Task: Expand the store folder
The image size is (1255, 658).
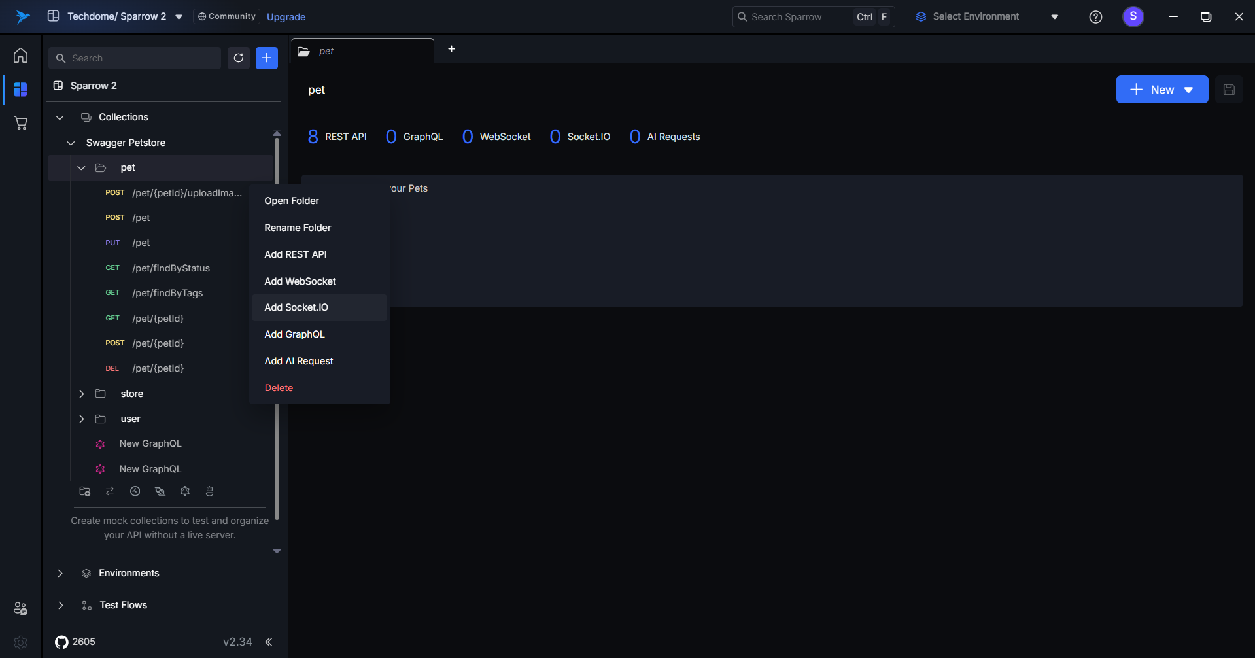Action: 82,394
